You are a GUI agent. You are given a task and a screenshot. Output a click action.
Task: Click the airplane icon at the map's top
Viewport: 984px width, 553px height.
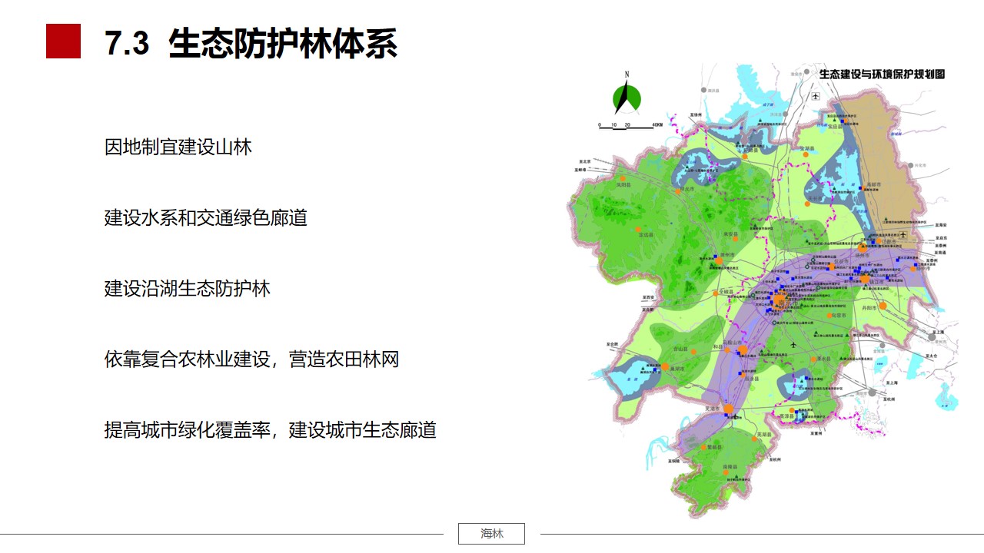click(815, 96)
